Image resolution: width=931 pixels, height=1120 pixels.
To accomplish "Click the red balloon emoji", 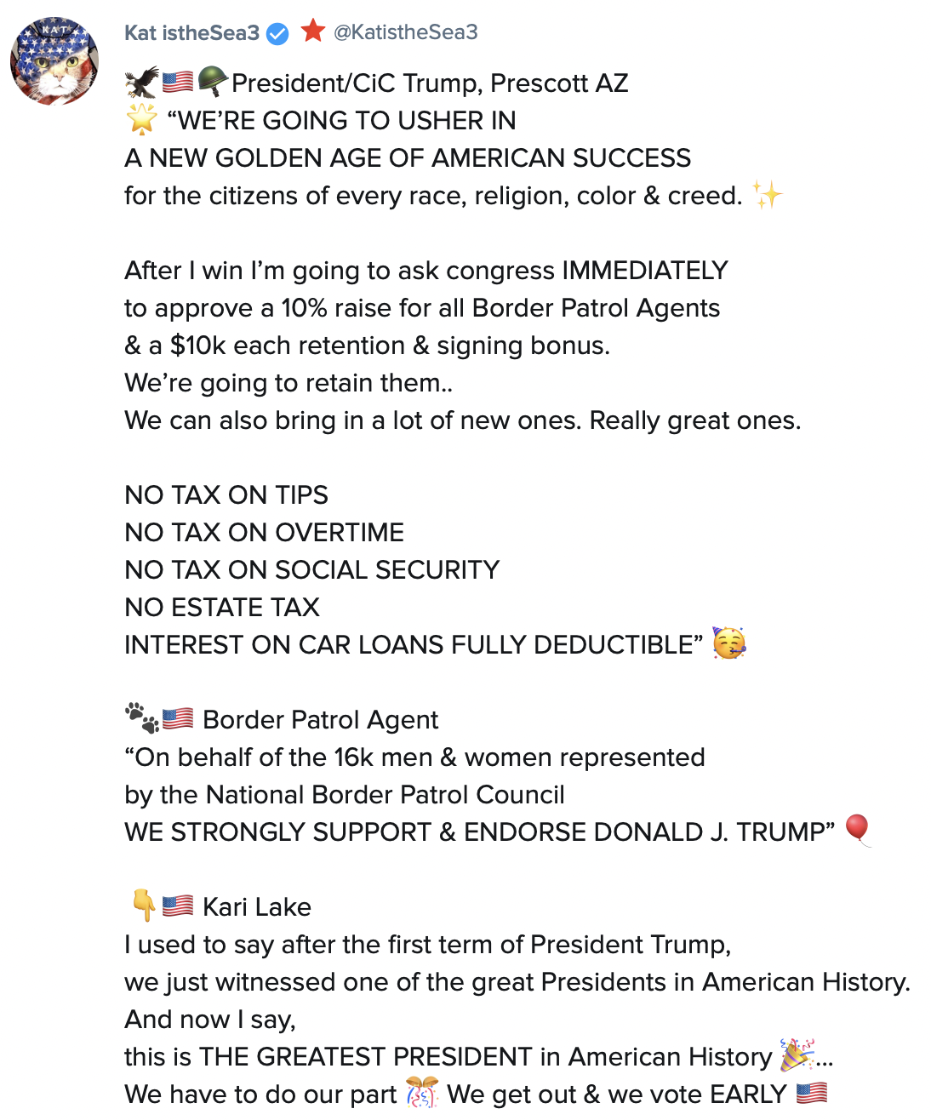I will [858, 830].
